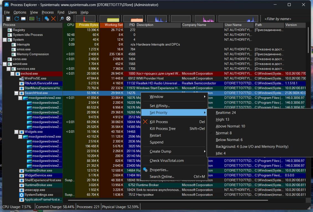Viewport: 313px width, 212px height.
Task: Click the Save floppy disk toolbar icon
Action: coord(8,19)
